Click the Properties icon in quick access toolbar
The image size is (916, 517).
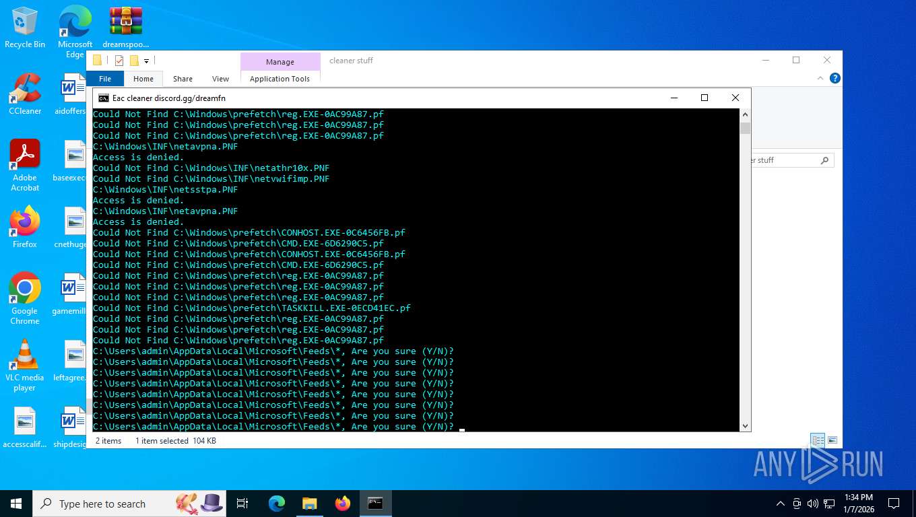coord(119,61)
